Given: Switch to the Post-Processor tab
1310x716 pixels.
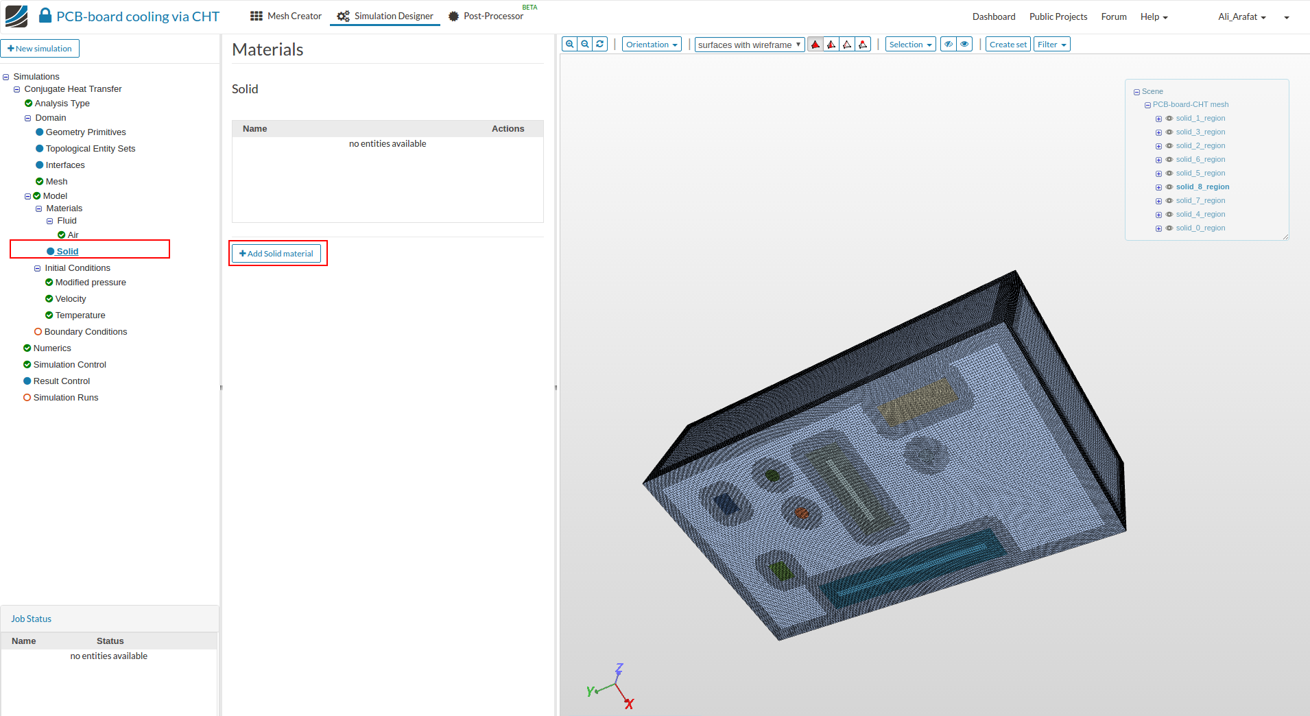Looking at the screenshot, I should pyautogui.click(x=486, y=16).
